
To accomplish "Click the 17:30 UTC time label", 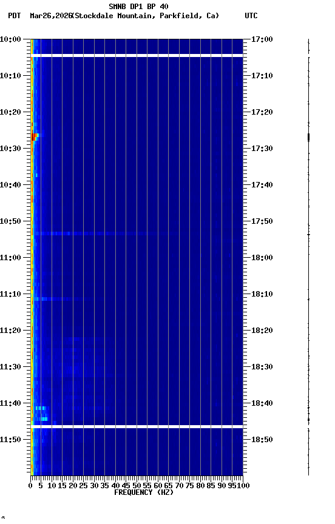I will [x=262, y=149].
